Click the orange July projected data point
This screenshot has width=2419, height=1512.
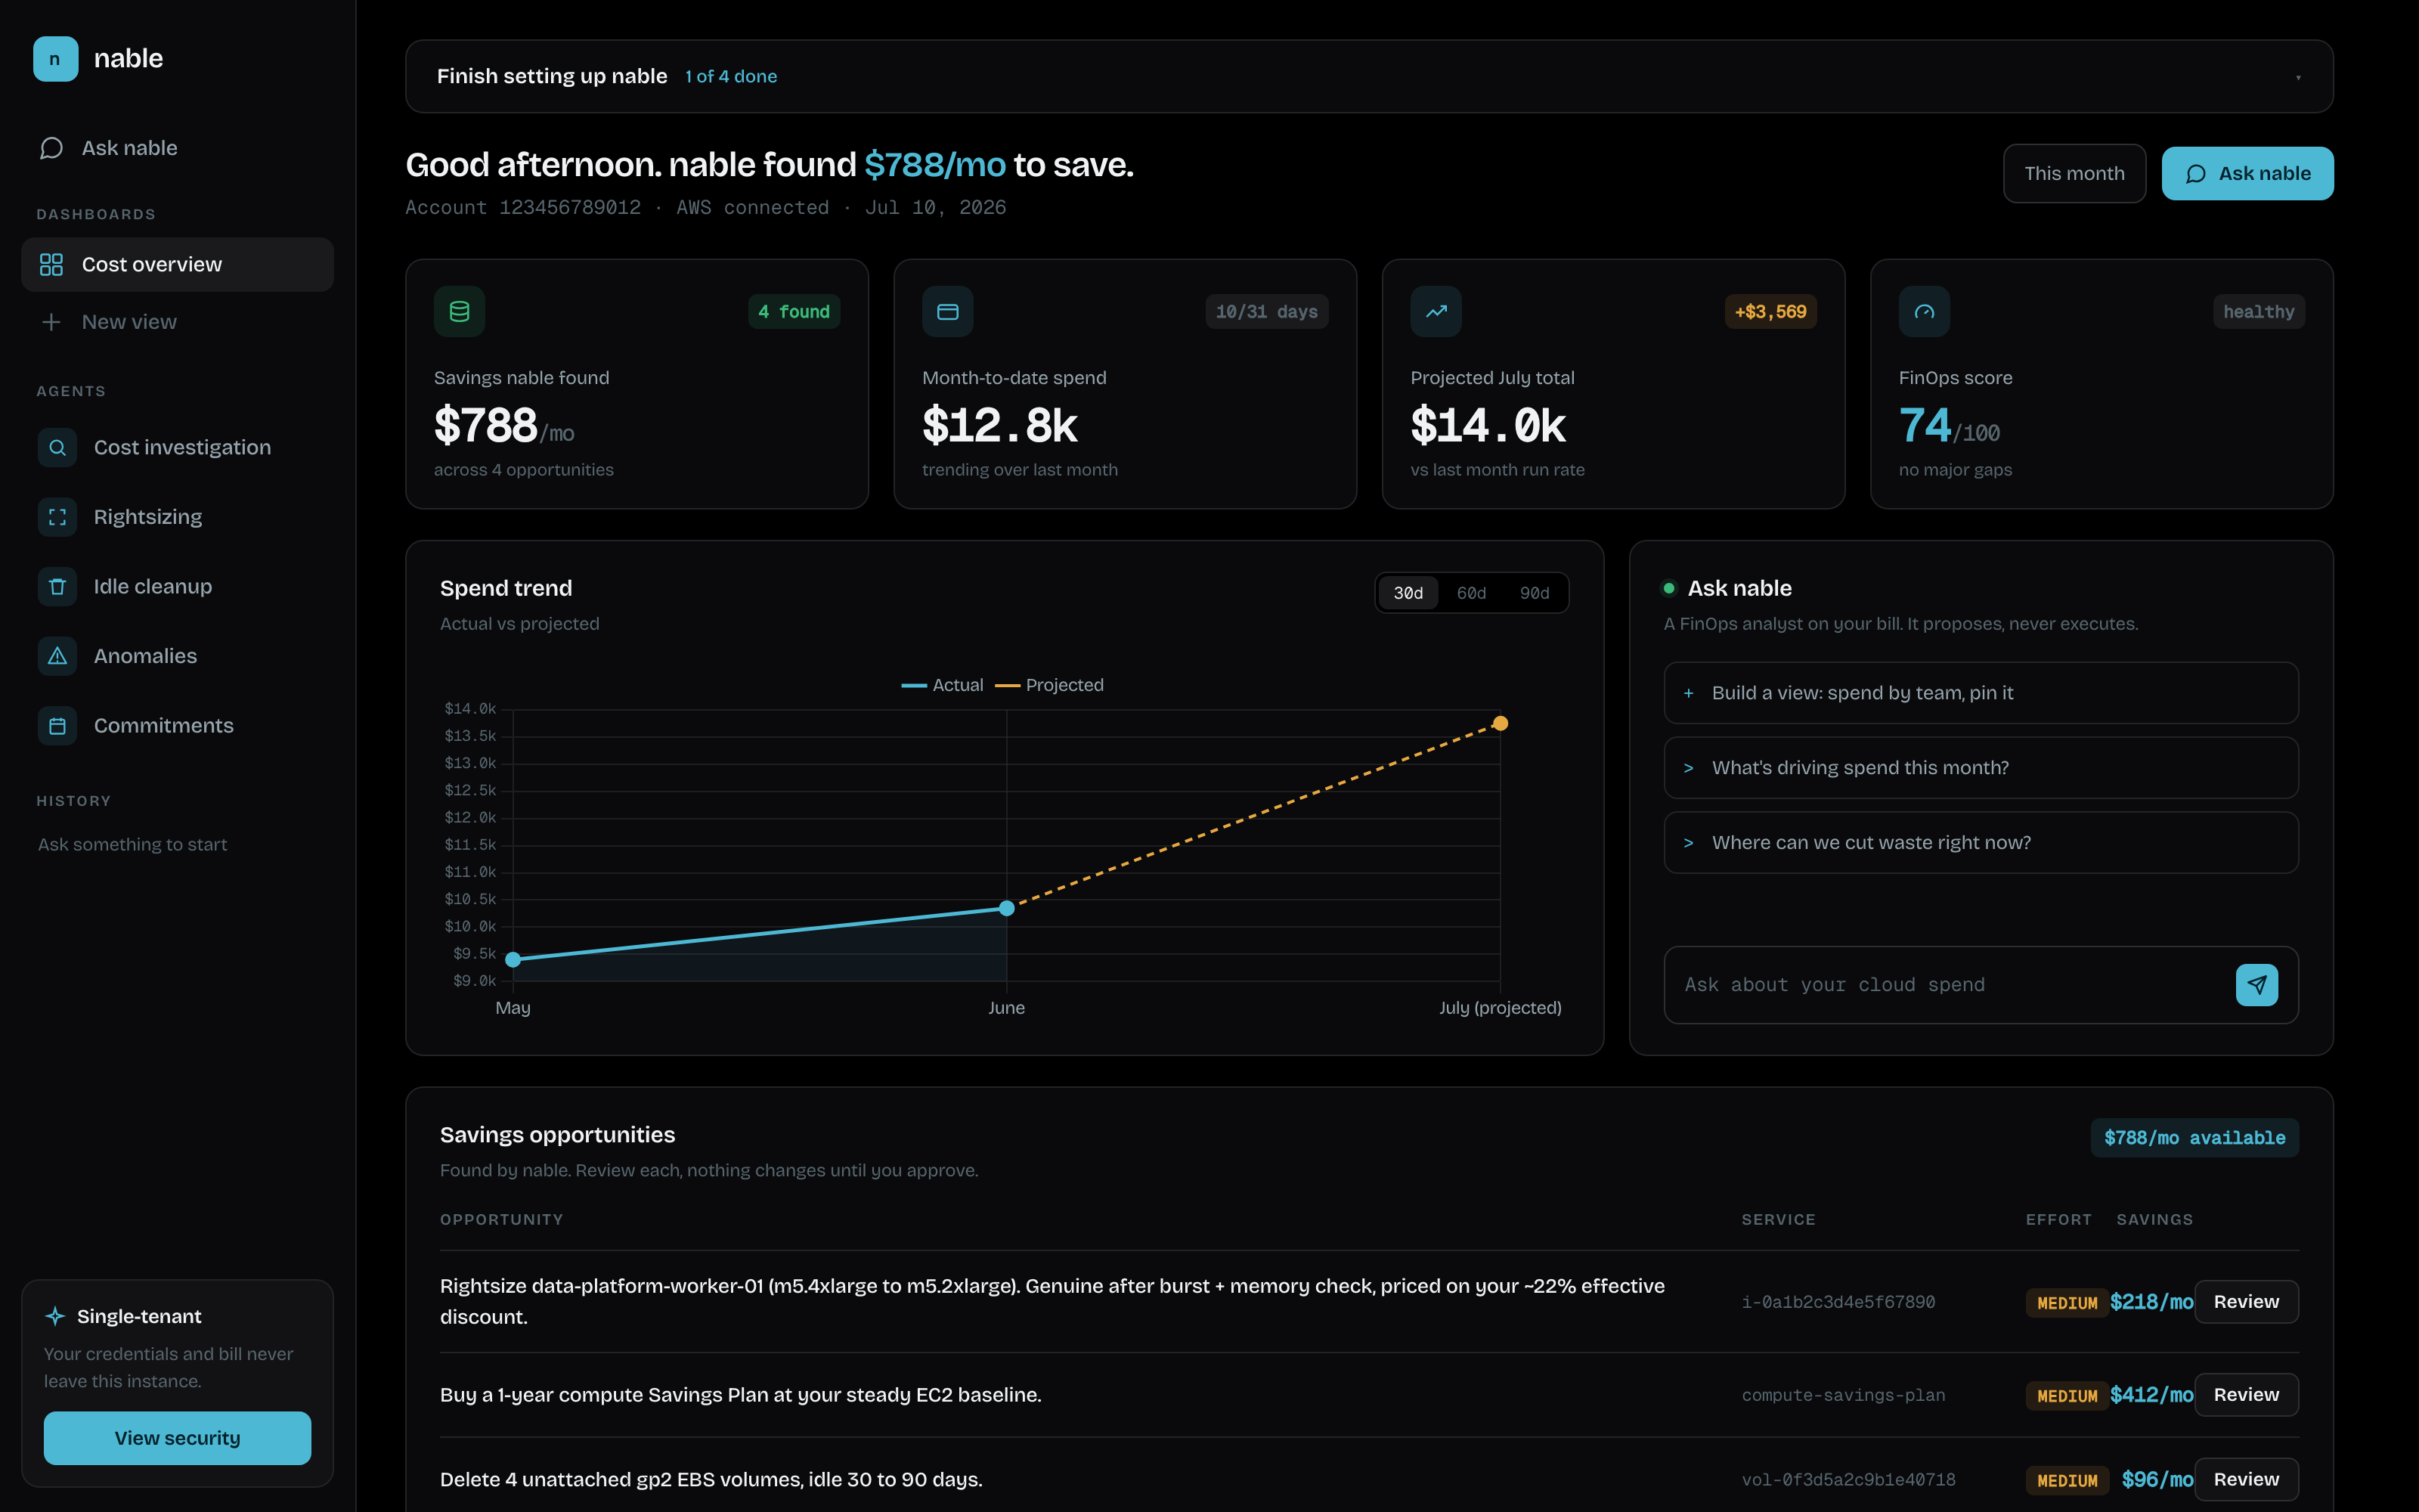point(1501,723)
